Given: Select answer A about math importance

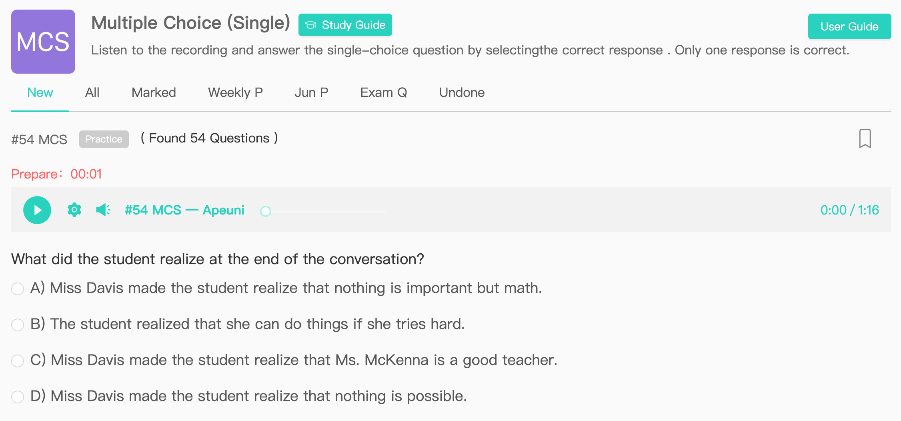Looking at the screenshot, I should tap(18, 289).
